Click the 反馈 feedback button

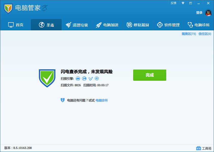pos(174,3)
